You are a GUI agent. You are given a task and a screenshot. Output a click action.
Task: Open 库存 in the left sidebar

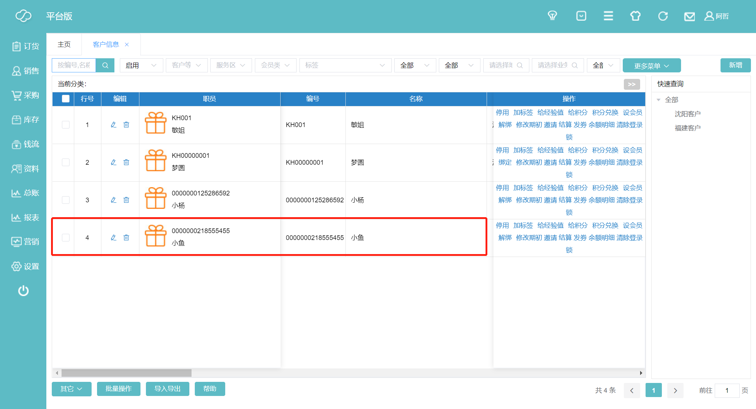click(x=25, y=119)
